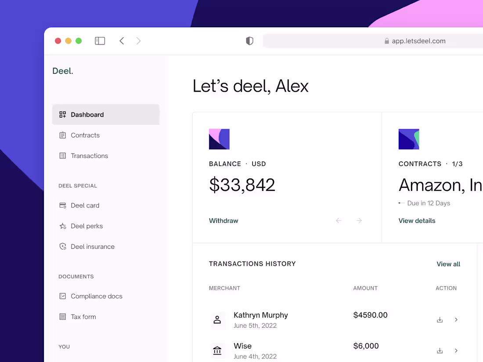Image resolution: width=483 pixels, height=362 pixels.
Task: Advance the balance carousel with the right arrow
Action: [359, 220]
